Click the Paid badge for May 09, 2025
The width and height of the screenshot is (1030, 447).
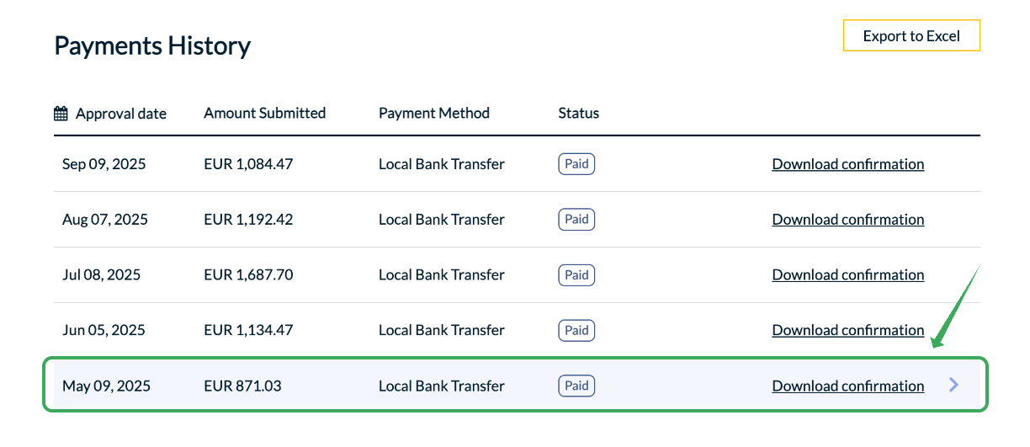pyautogui.click(x=576, y=386)
